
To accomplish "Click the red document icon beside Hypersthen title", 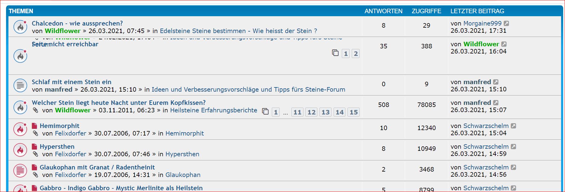I will [x=35, y=147].
